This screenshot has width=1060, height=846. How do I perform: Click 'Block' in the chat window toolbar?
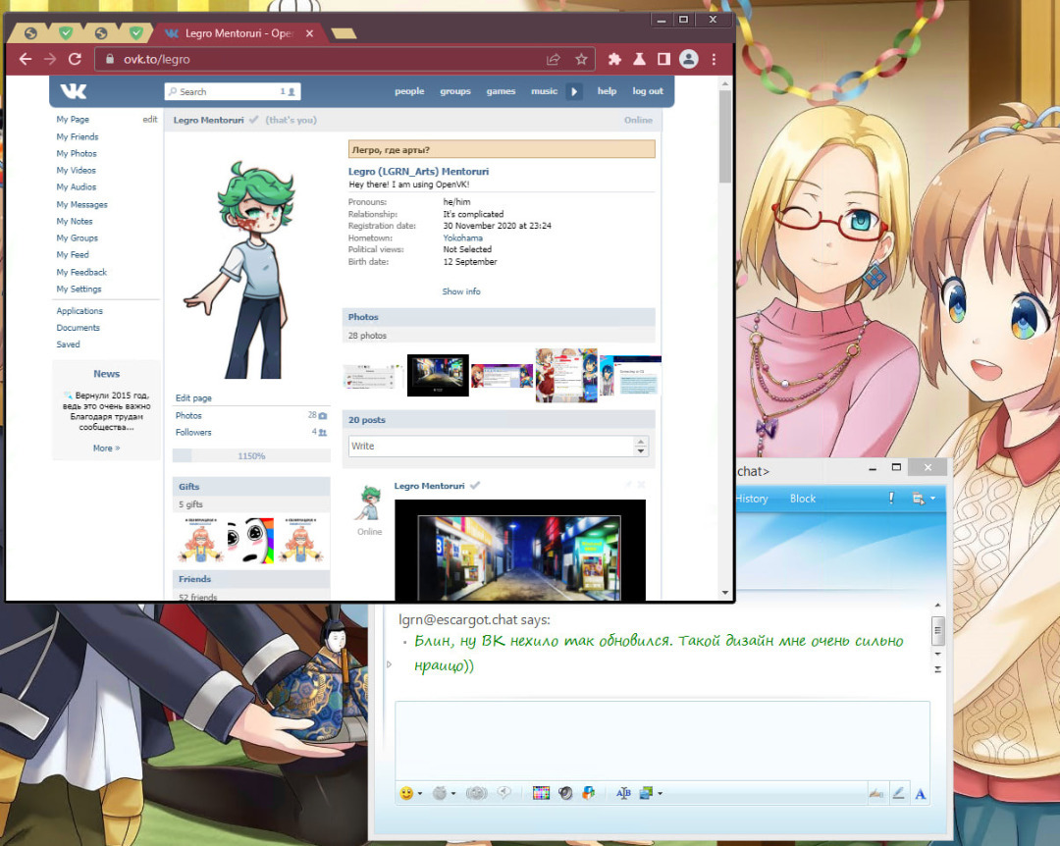(803, 499)
